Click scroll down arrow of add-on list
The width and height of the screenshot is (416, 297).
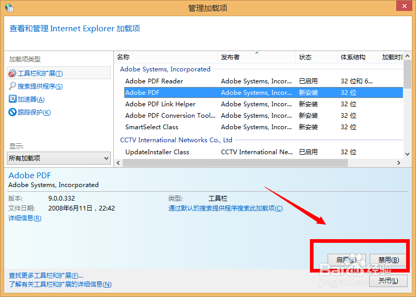pos(408,154)
